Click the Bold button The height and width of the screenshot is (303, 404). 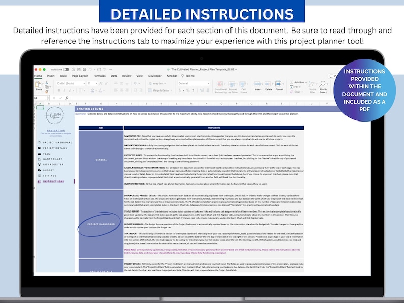pos(59,90)
